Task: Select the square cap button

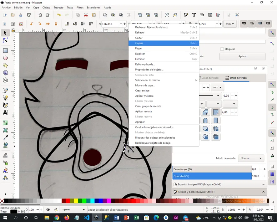Action: tap(216, 121)
